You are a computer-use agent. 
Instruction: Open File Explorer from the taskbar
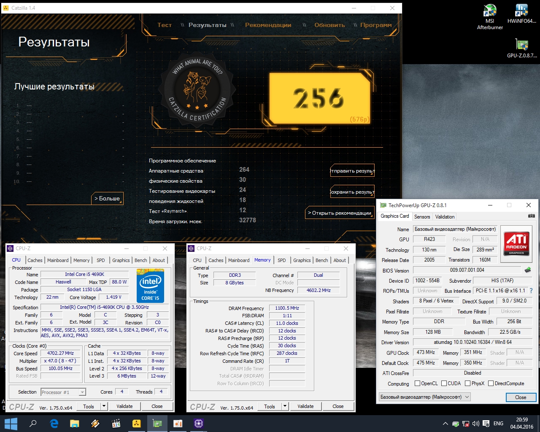(x=75, y=424)
